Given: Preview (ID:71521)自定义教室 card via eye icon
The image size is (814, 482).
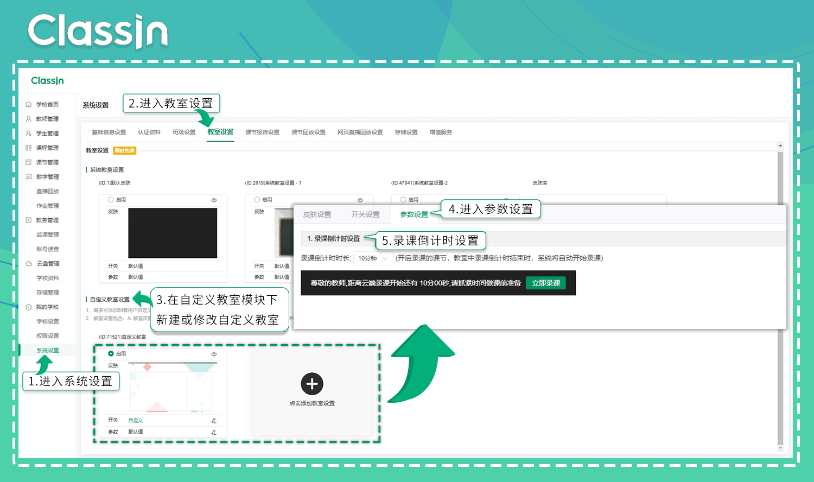Looking at the screenshot, I should pos(214,354).
